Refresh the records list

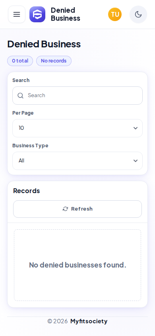(x=77, y=209)
